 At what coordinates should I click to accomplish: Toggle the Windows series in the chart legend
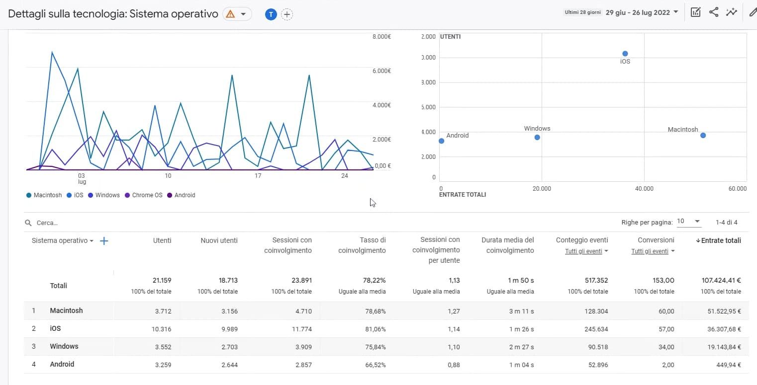[104, 195]
